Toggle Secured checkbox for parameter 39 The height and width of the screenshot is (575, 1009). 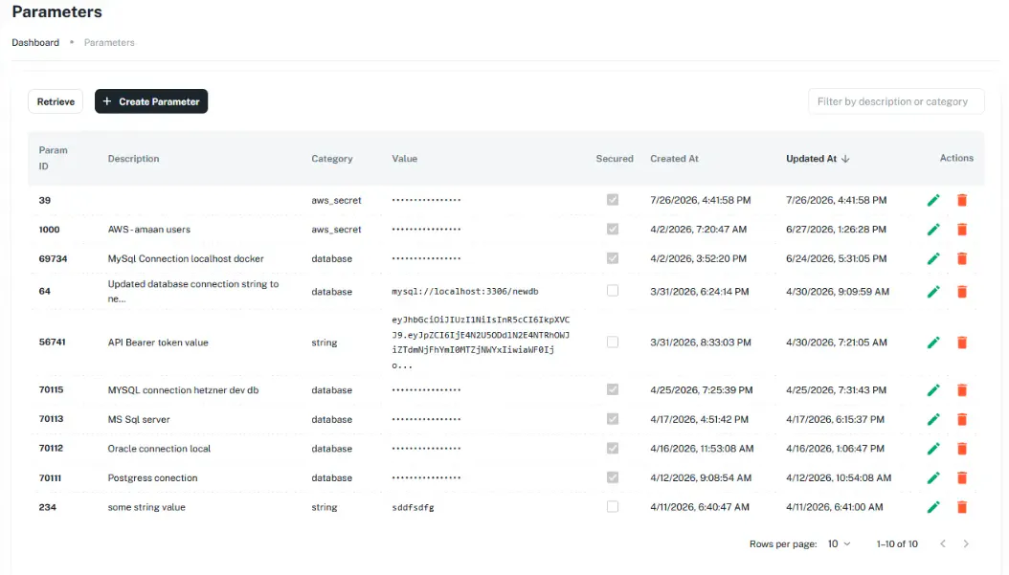tap(613, 199)
